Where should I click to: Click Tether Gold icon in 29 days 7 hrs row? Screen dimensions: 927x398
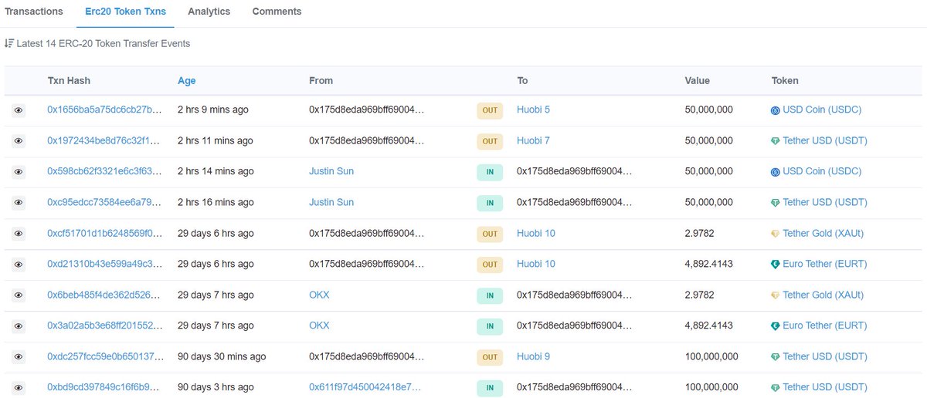click(x=776, y=295)
